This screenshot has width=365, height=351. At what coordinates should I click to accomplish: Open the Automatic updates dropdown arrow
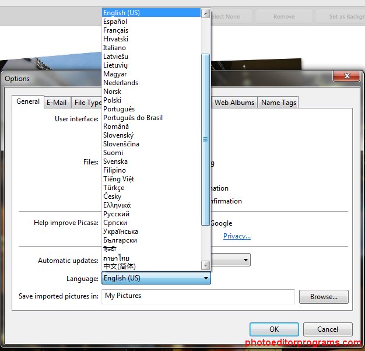246,260
